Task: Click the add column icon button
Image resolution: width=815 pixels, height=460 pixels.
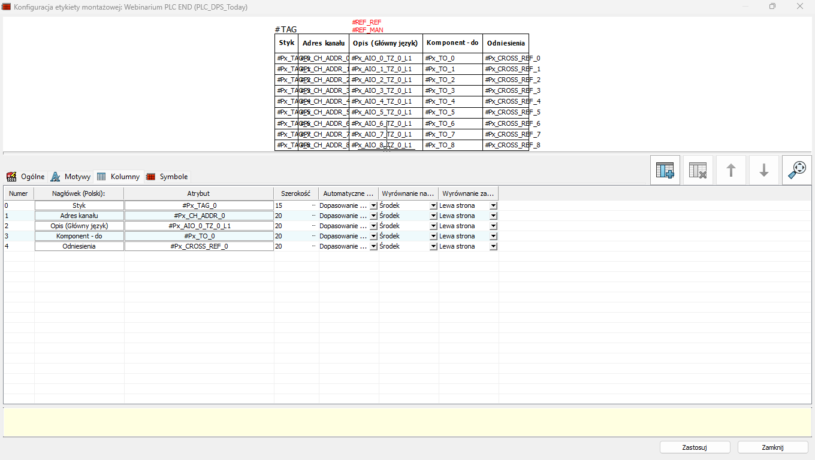Action: [x=665, y=171]
